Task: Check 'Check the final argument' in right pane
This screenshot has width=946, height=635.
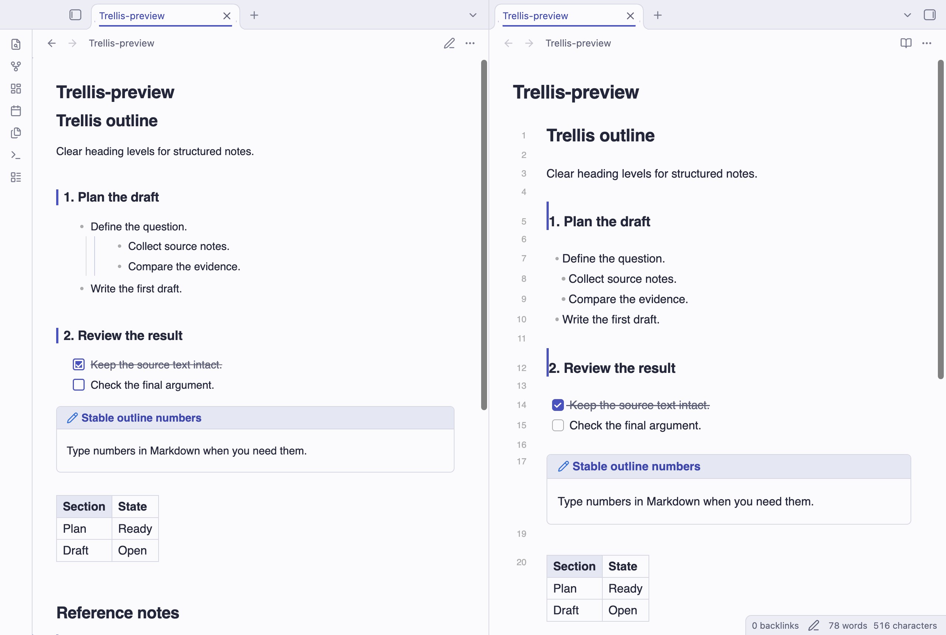Action: (x=558, y=425)
